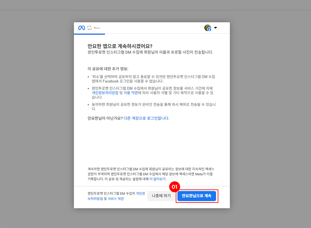Screen dimensions: 311x228
Task: Open 개인정보처리방침 link in the bullet list
Action: tap(105, 93)
